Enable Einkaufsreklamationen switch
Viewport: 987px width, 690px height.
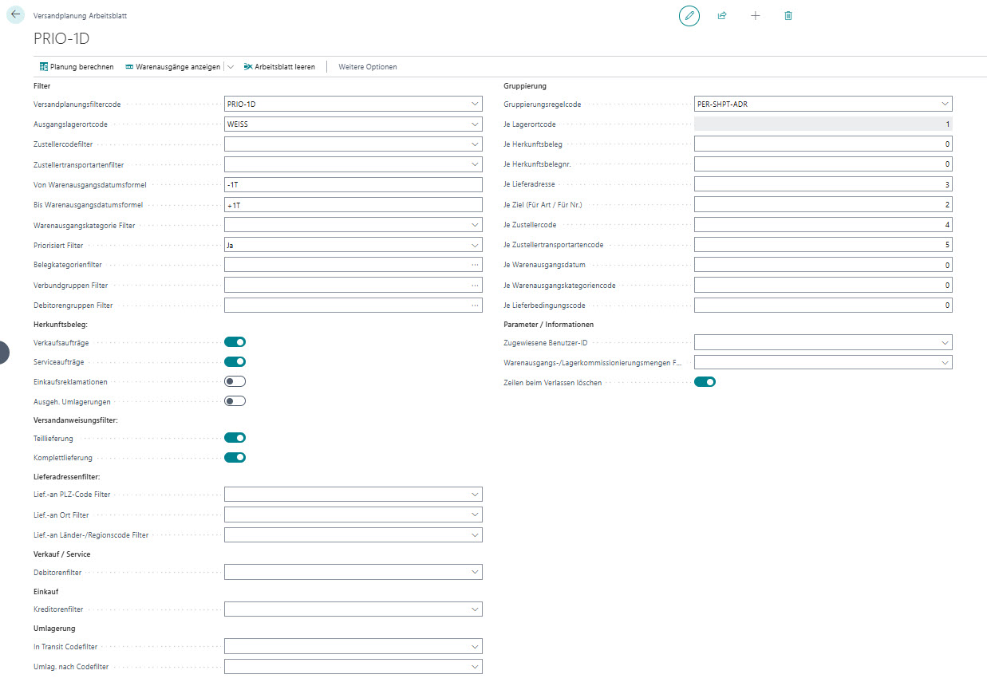coord(235,381)
